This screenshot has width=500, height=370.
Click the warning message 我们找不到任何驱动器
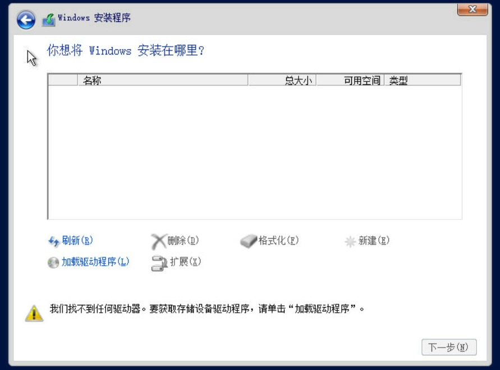point(207,309)
